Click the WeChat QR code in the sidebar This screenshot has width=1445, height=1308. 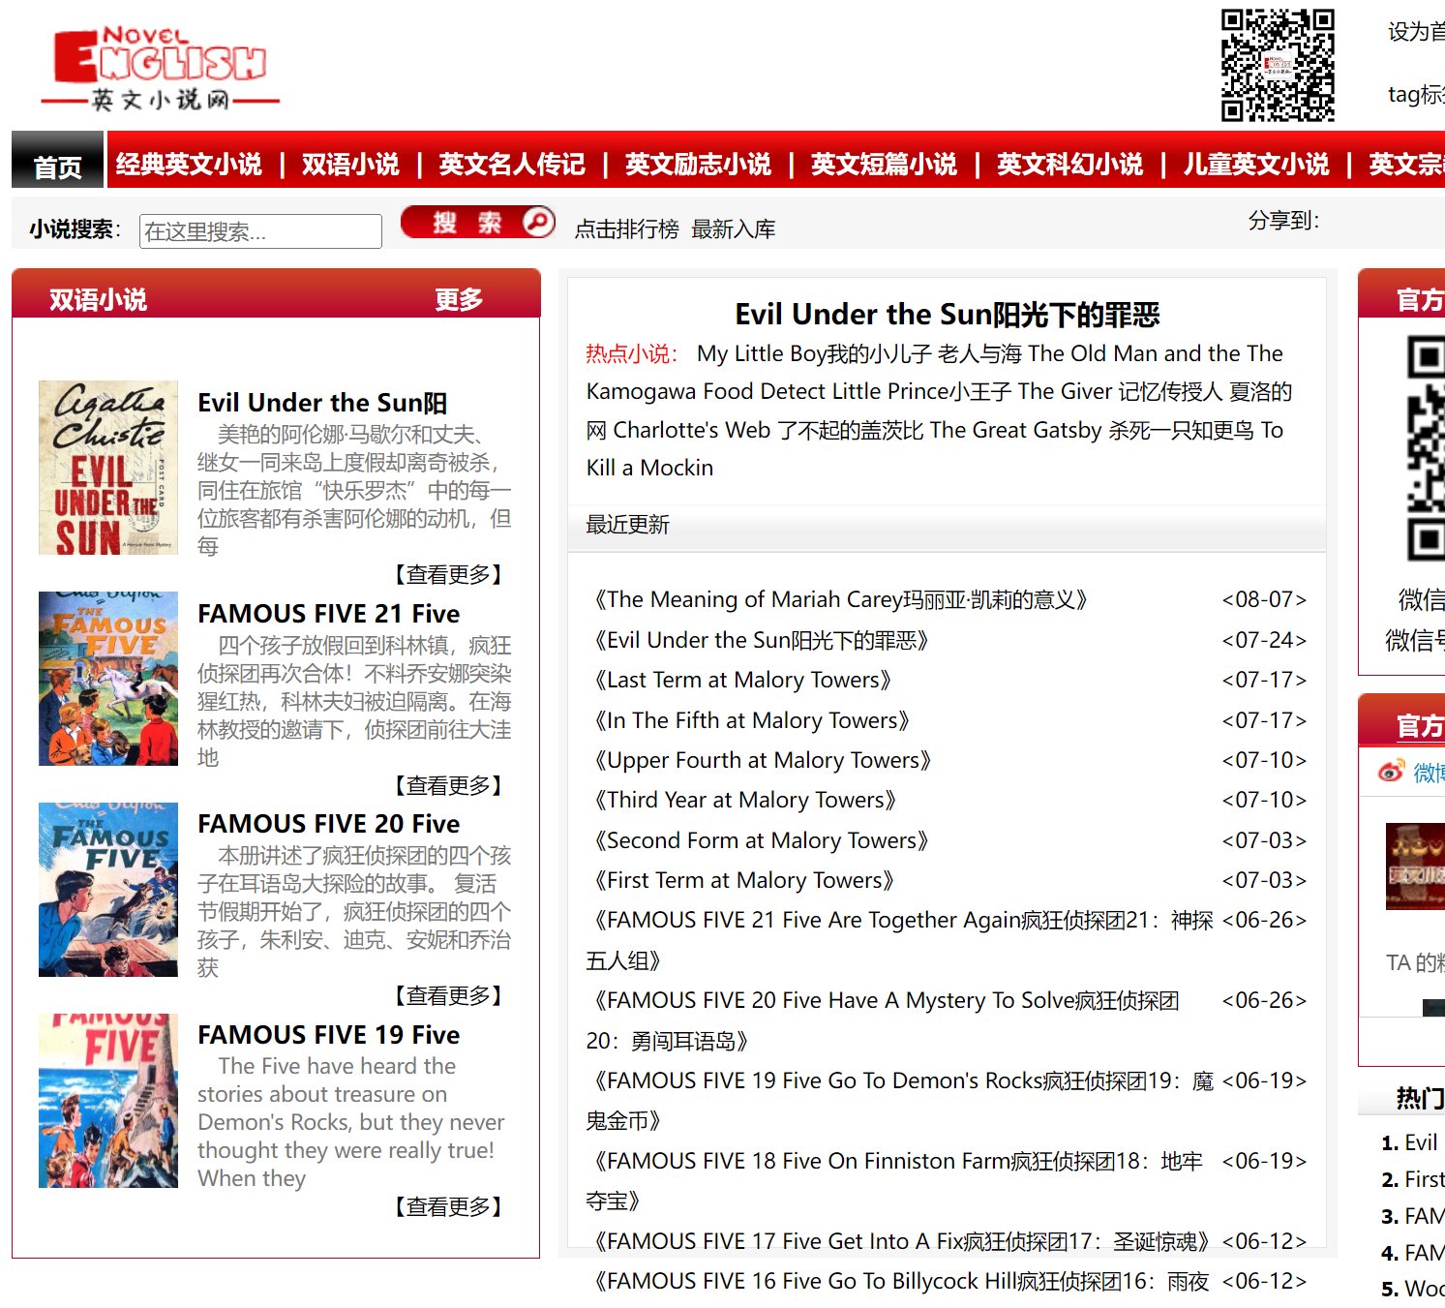click(x=1425, y=447)
